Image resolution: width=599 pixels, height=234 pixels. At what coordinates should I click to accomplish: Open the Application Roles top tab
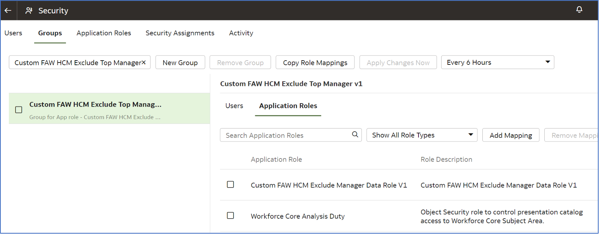[104, 33]
